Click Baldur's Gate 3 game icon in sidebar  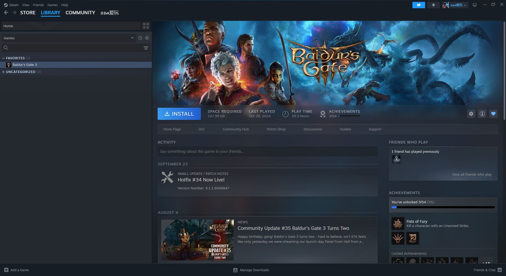tap(9, 65)
